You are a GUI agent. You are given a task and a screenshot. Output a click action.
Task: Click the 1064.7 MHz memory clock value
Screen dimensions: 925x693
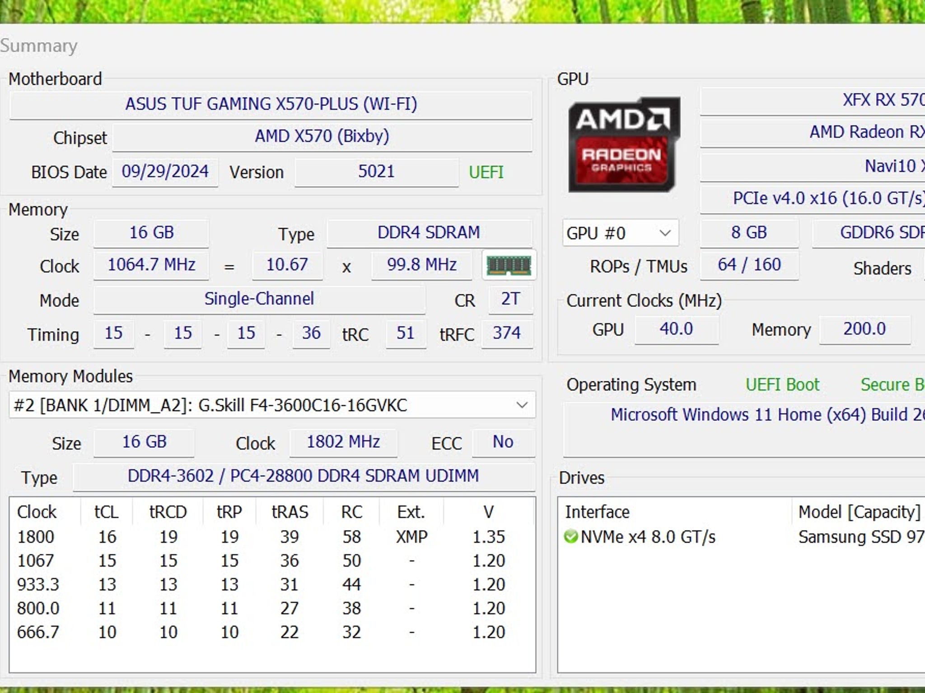(151, 265)
